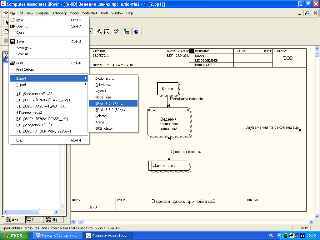Click the zoom-in magnifier toolbar icon

pyautogui.click(x=100, y=32)
